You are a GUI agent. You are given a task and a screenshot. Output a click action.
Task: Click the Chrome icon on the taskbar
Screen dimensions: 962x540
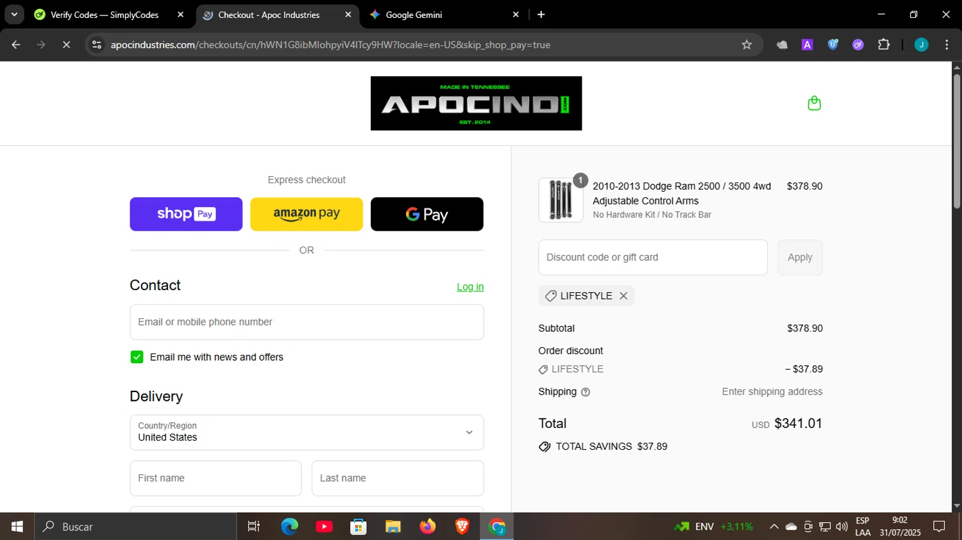point(497,527)
